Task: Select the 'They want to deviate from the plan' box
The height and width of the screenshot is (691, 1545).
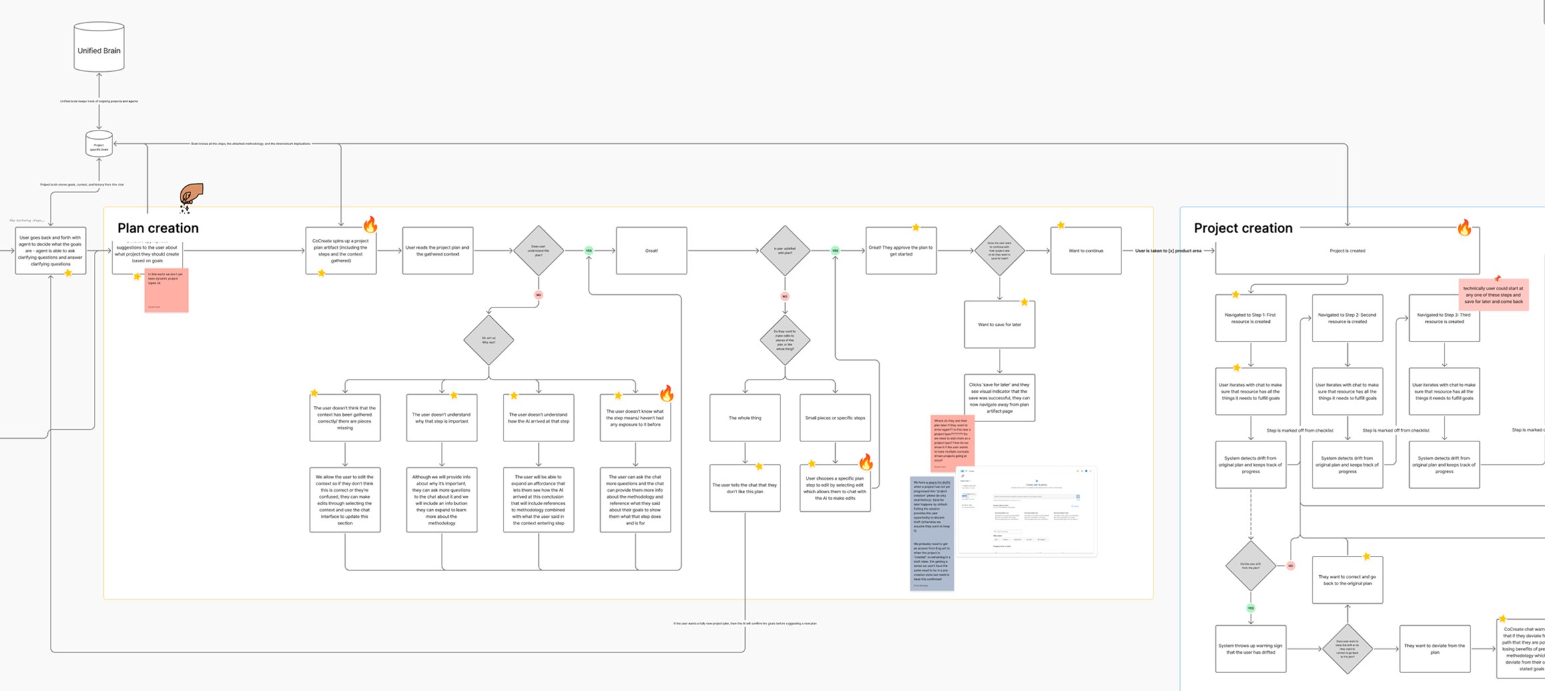Action: [1434, 648]
